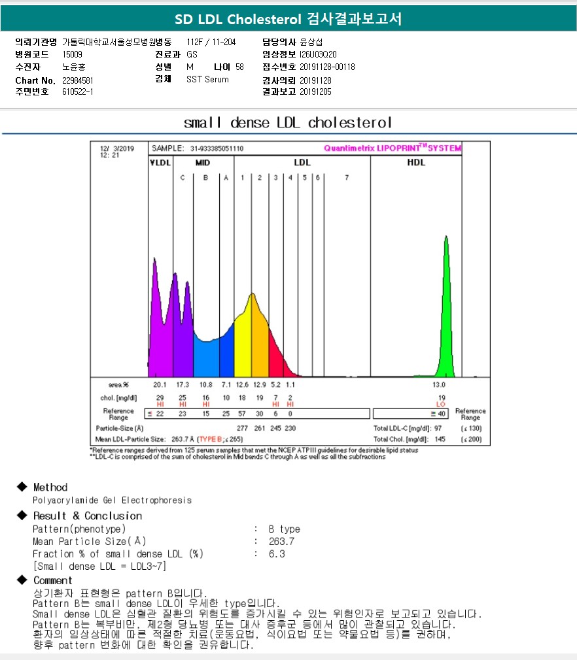The height and width of the screenshot is (660, 577).
Task: Click the sample ID '31-933385051110'
Action: (x=217, y=148)
